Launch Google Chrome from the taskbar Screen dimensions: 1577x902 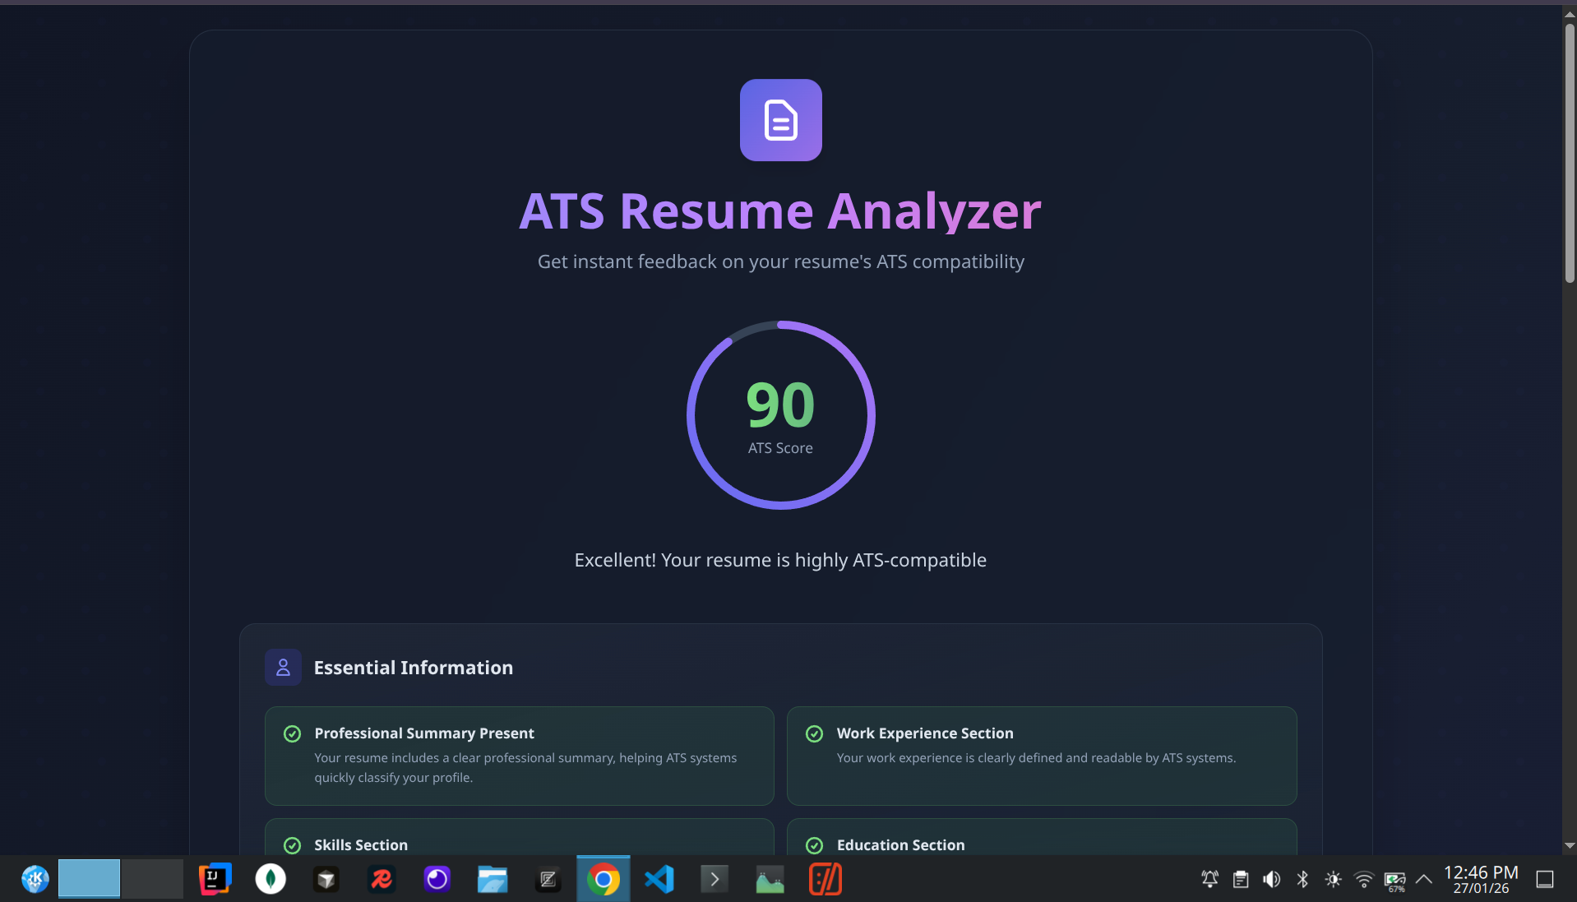pos(604,878)
